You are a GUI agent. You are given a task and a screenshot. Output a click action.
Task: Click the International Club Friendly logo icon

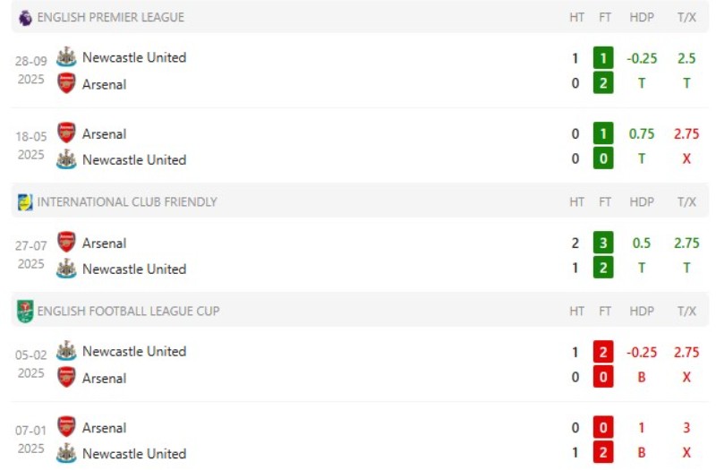[x=25, y=202]
